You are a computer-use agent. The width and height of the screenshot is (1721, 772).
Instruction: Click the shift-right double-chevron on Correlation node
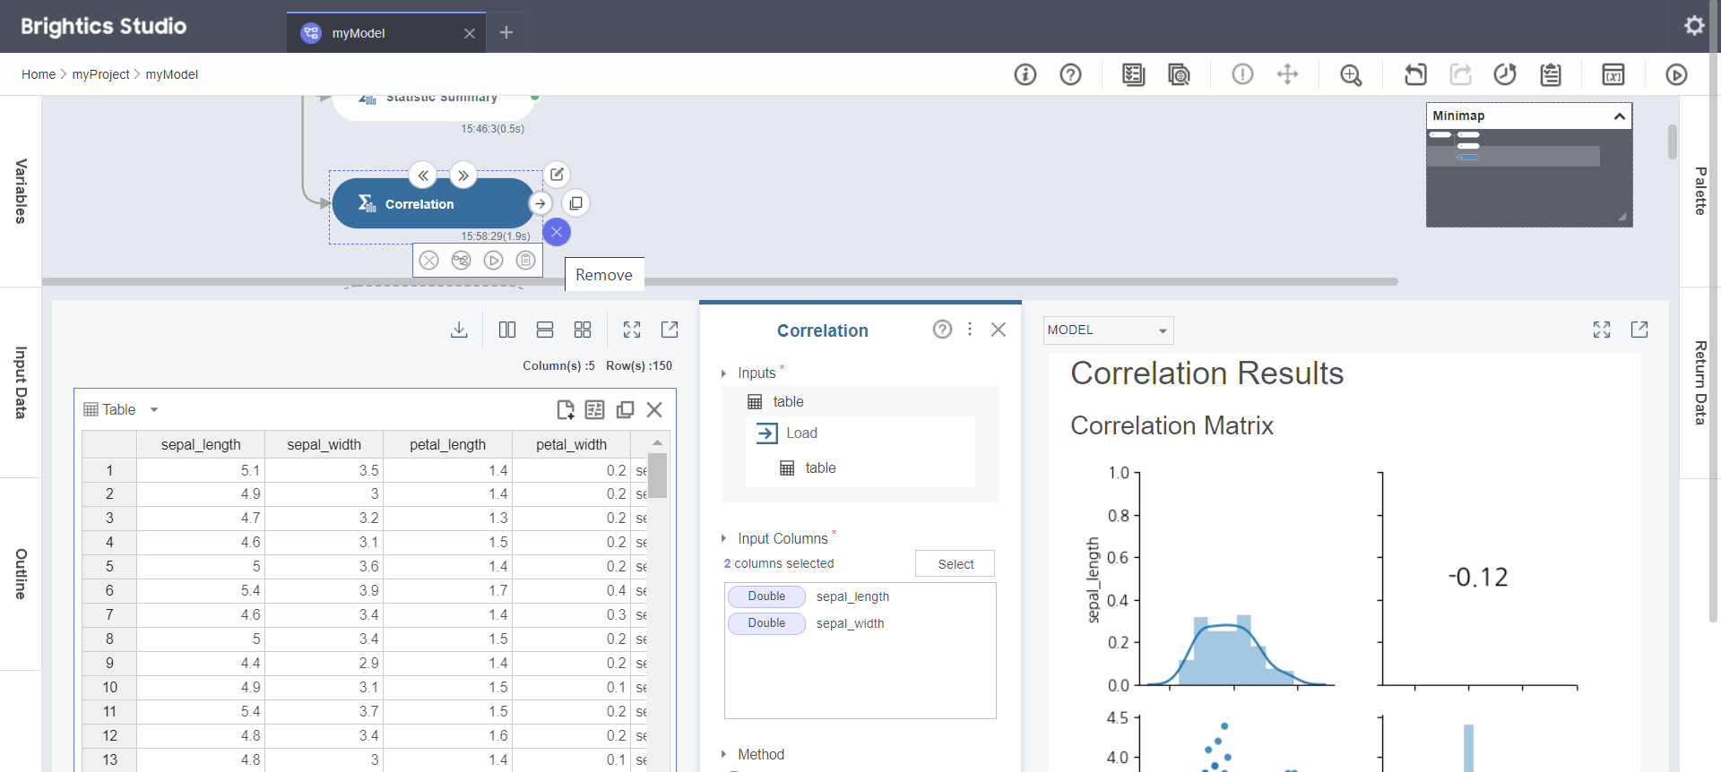pyautogui.click(x=463, y=176)
